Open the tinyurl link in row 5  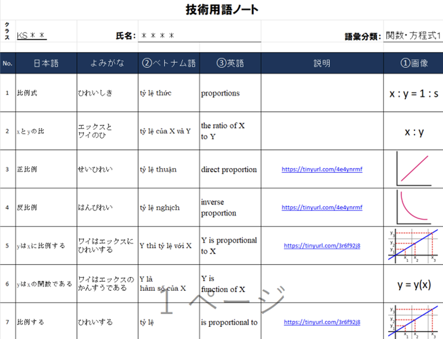click(322, 246)
